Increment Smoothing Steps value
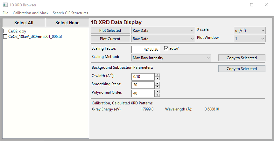This screenshot has width=274, height=141. [157, 83]
